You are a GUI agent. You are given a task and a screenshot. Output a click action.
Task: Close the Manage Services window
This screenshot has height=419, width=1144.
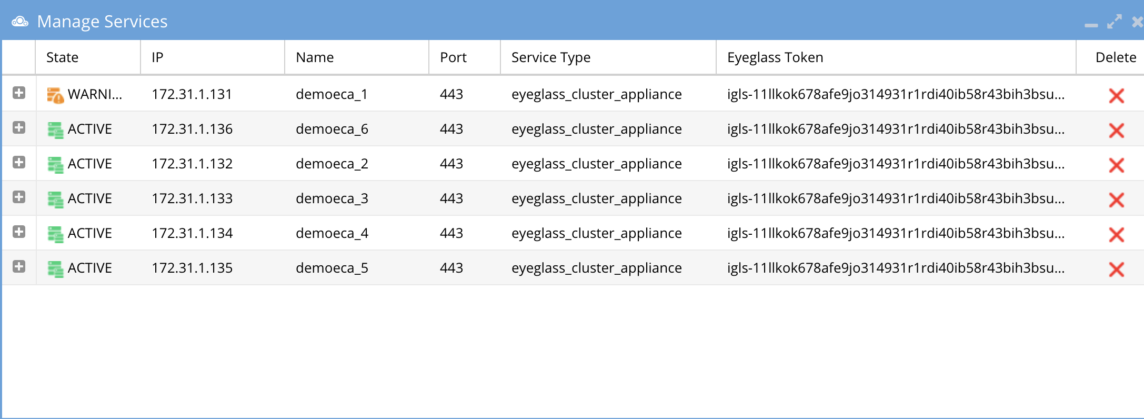pyautogui.click(x=1138, y=22)
